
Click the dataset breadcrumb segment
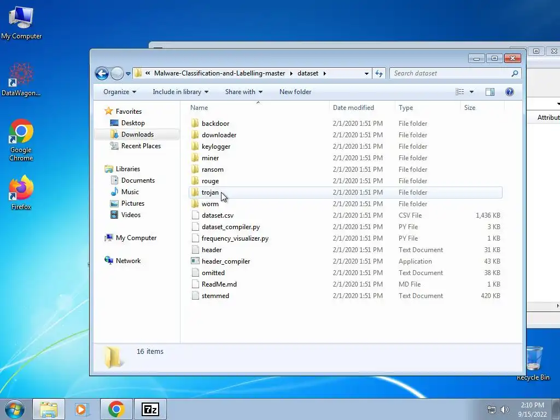tap(308, 73)
